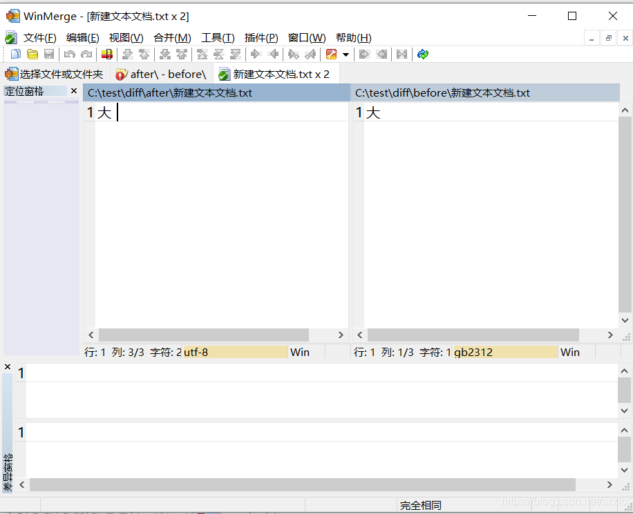Go to Current Difference icon
The height and width of the screenshot is (514, 633).
pyautogui.click(x=219, y=54)
